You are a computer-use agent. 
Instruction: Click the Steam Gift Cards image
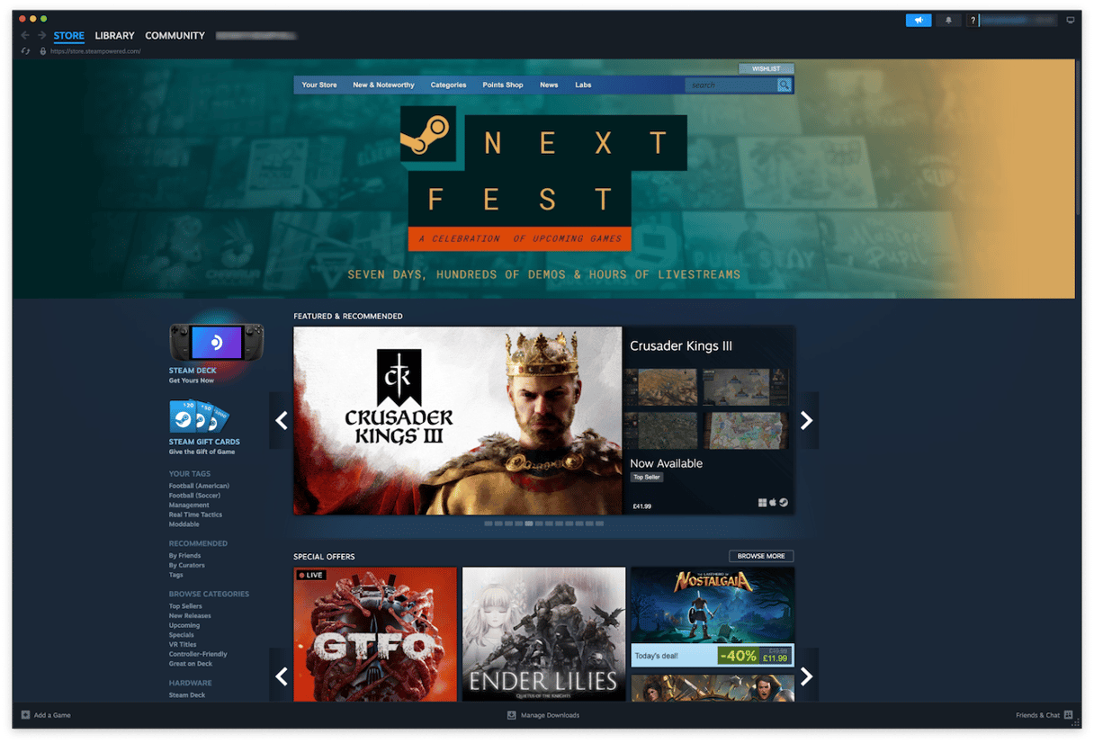coord(199,416)
